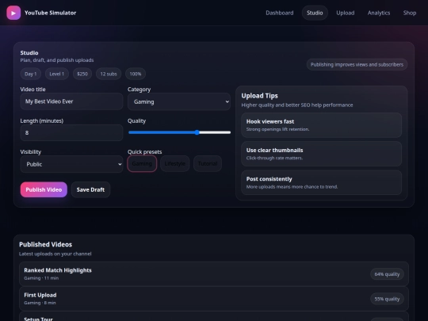Click the YouTube Simulator play logo icon

(x=13, y=13)
